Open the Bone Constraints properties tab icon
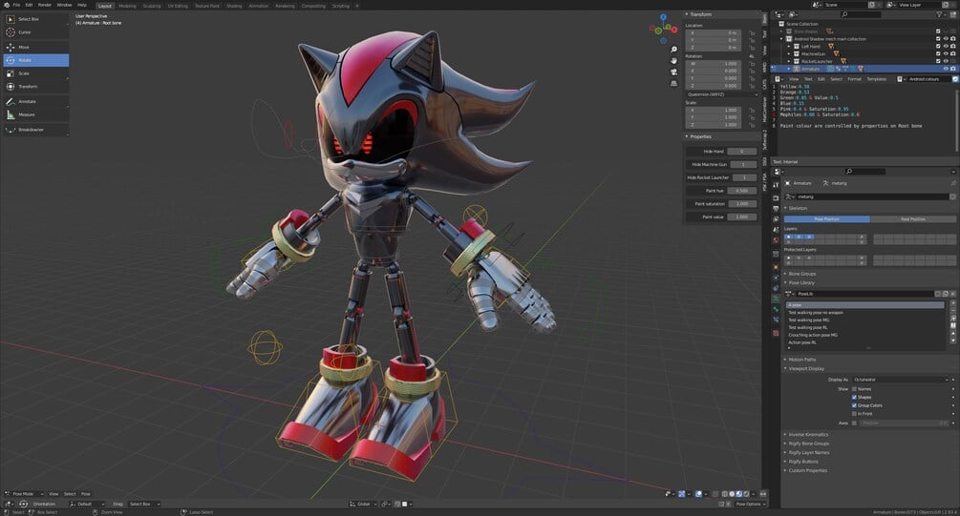The height and width of the screenshot is (516, 960). (776, 320)
